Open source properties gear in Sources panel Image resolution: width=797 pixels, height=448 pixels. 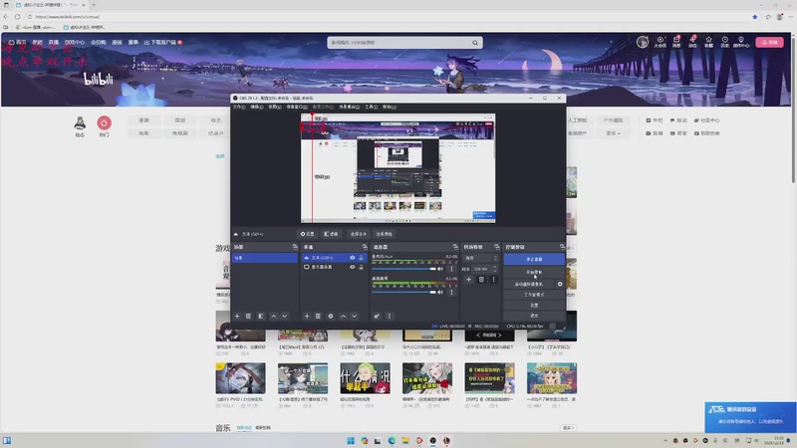click(x=331, y=316)
